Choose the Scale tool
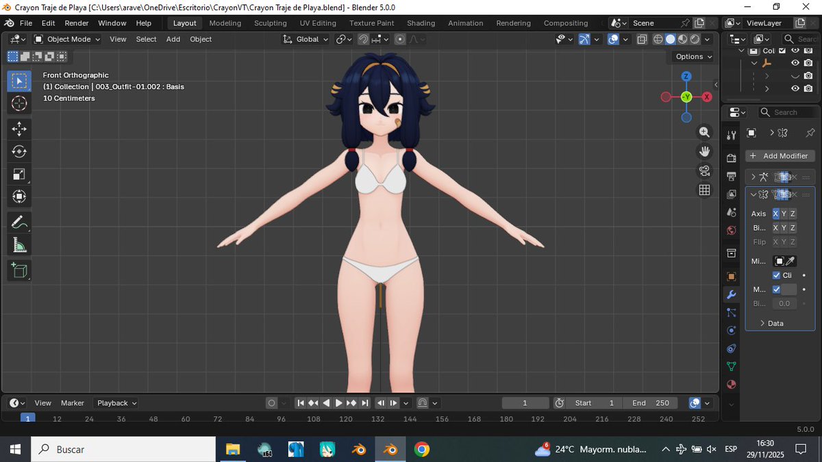The image size is (822, 462). click(x=19, y=175)
